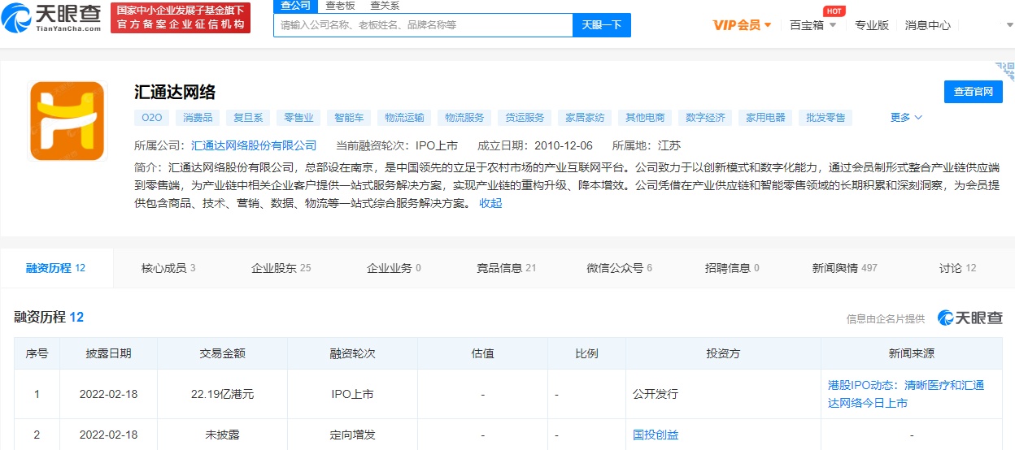The height and width of the screenshot is (450, 1015).
Task: Click the 天眼查 logo in header
Action: 53,17
